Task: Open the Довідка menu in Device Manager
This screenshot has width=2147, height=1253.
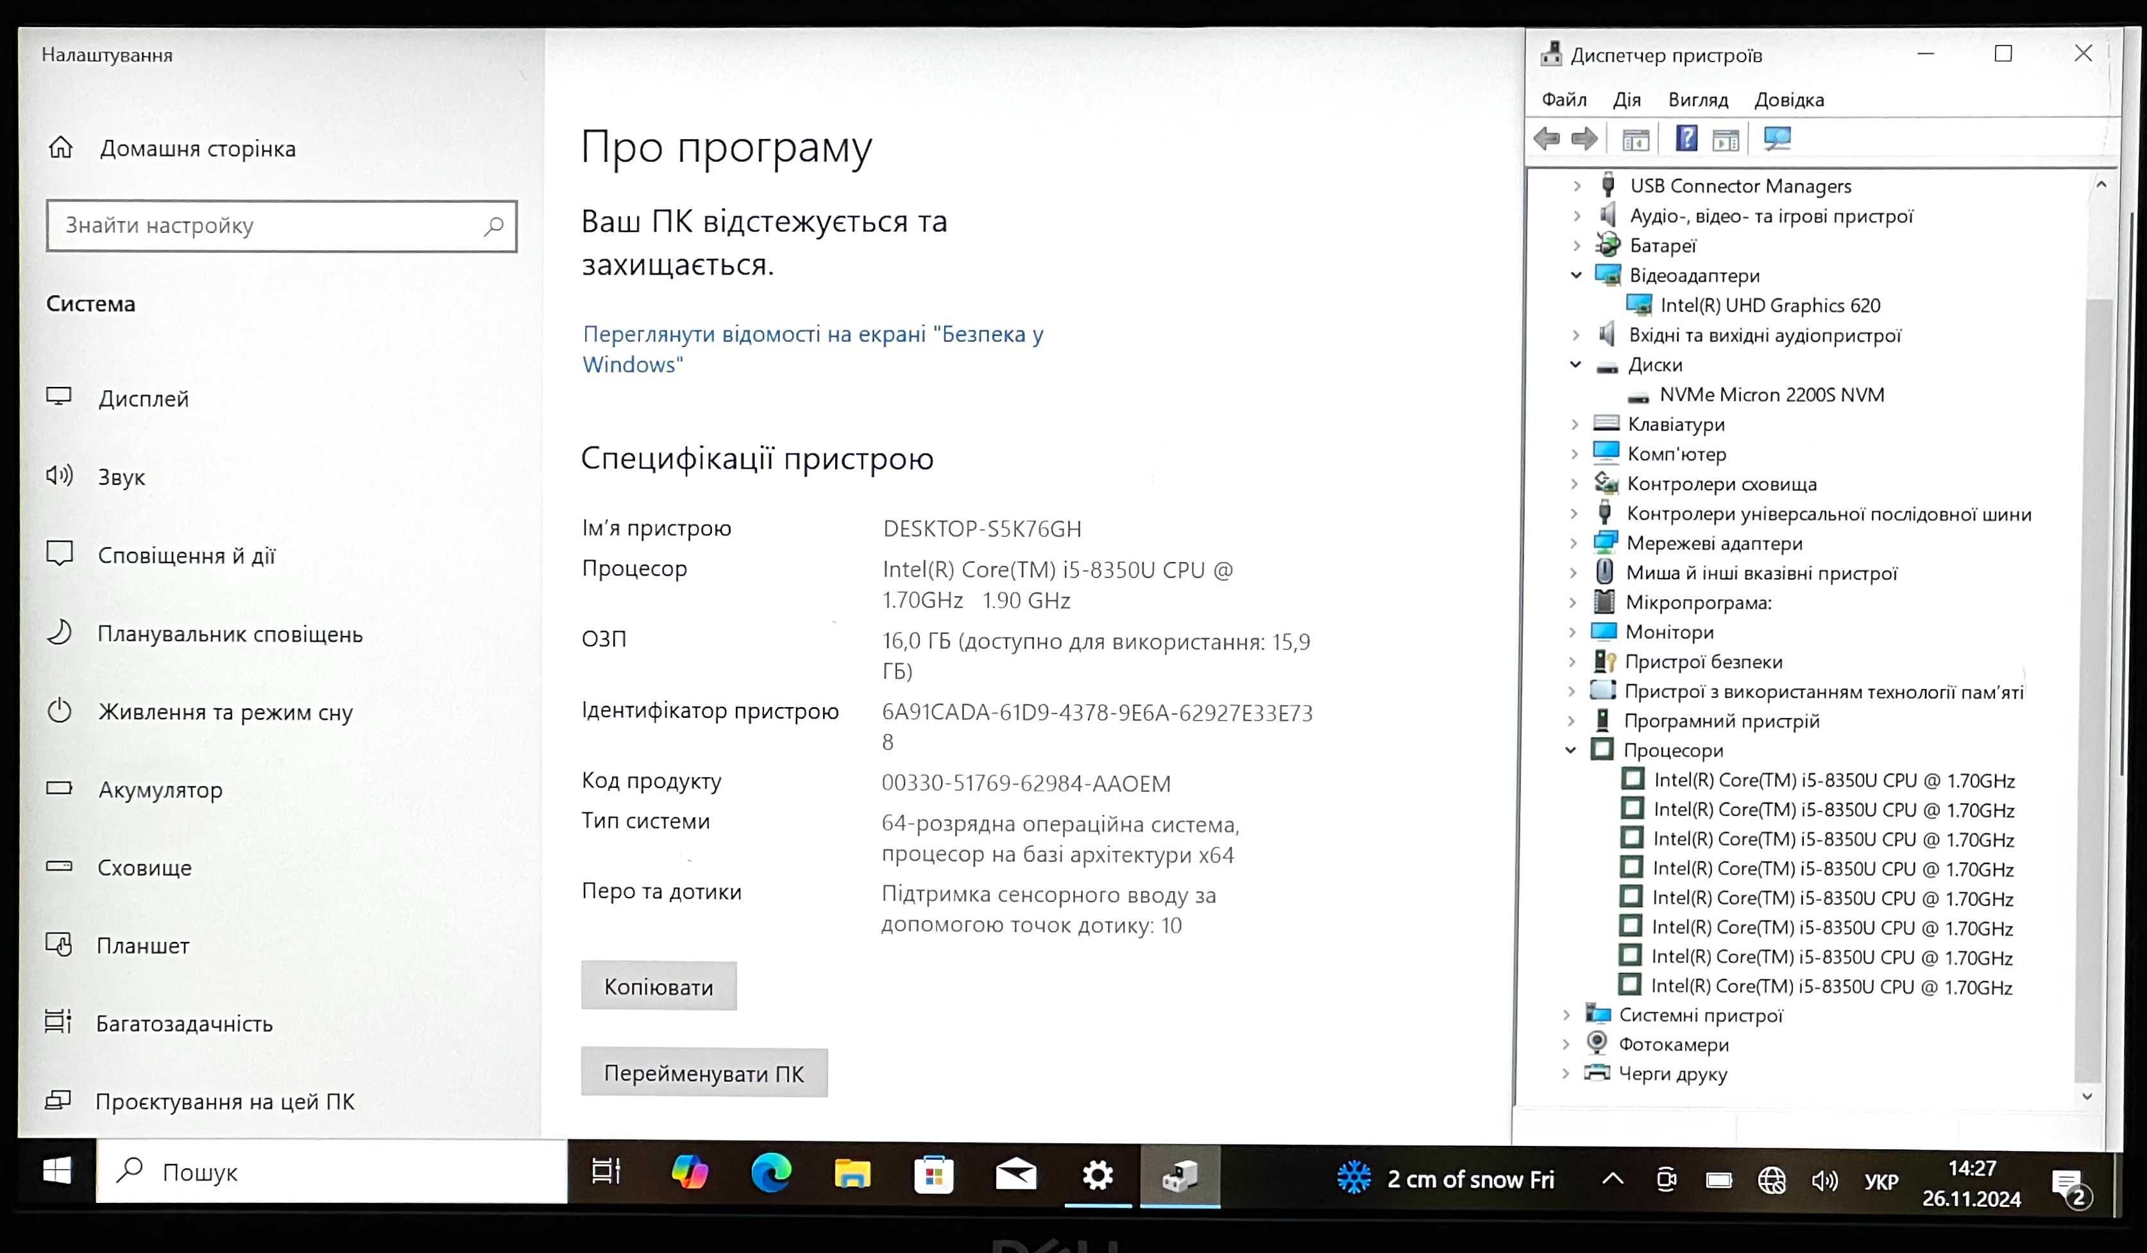Action: click(1789, 99)
